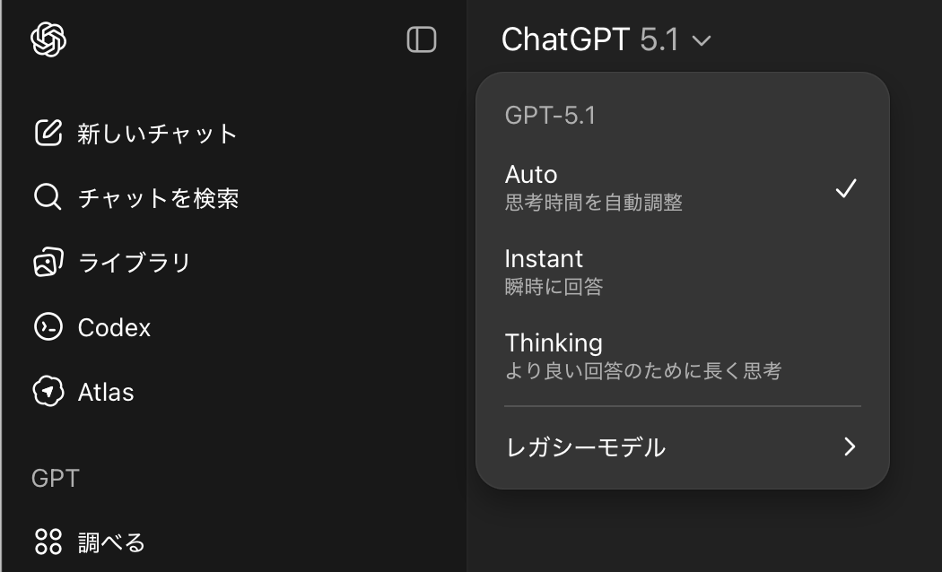Click the search magnifier icon
Image resolution: width=942 pixels, height=572 pixels.
[48, 197]
